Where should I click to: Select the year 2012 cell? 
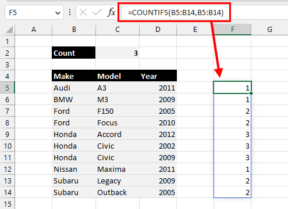click(x=158, y=134)
